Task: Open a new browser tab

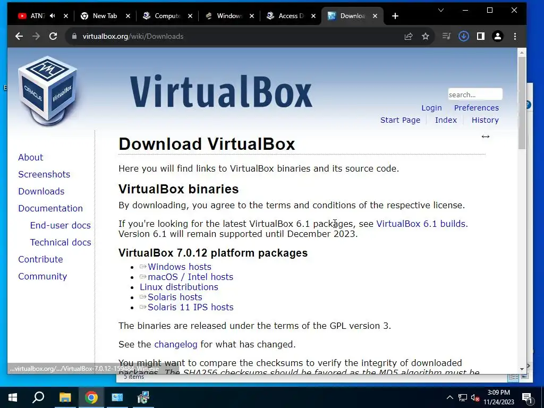Action: pos(395,16)
